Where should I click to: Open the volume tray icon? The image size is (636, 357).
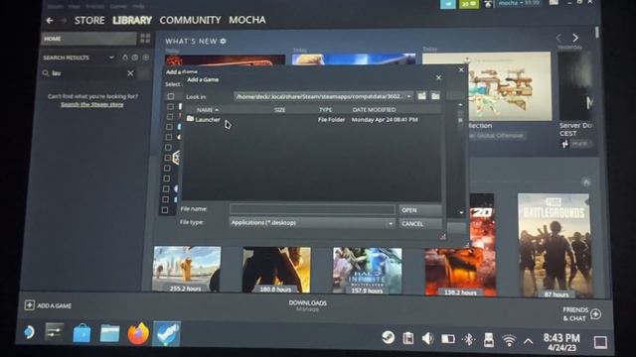click(427, 338)
